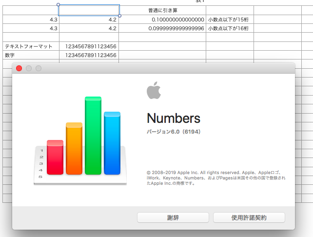Select 4.3 in the 15桁 row
313x237 pixels.
31,20
